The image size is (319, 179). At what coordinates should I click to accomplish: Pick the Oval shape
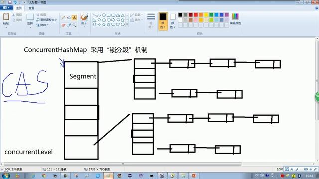104,15
